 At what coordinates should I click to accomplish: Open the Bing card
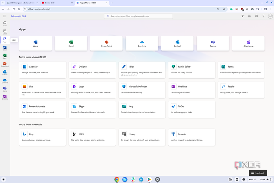(43, 137)
